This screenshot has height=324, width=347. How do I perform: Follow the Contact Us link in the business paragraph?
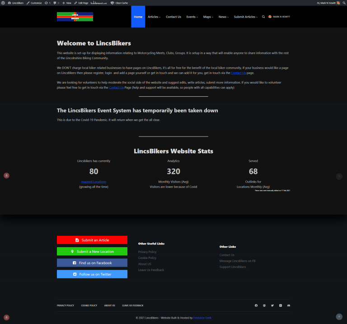tap(239, 73)
